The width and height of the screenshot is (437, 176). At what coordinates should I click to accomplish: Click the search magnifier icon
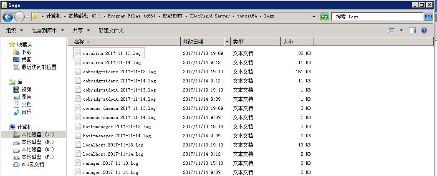click(428, 17)
